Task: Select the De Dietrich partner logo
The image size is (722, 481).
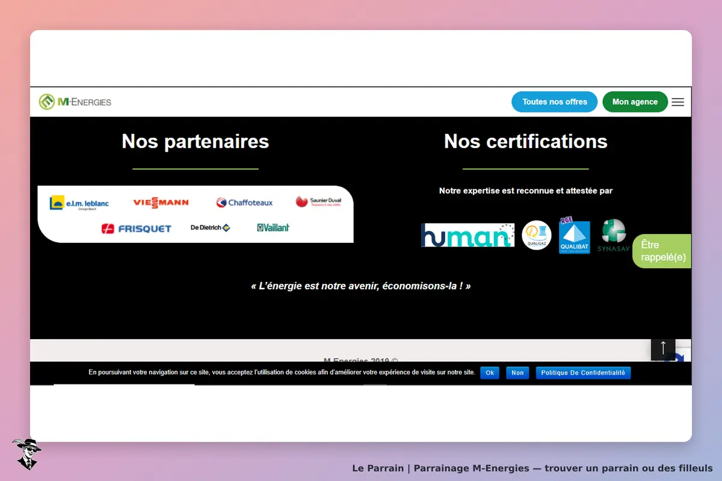Action: click(211, 228)
